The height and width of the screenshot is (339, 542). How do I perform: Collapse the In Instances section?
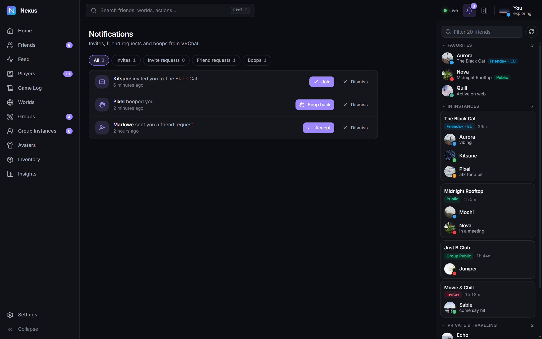coord(488,106)
